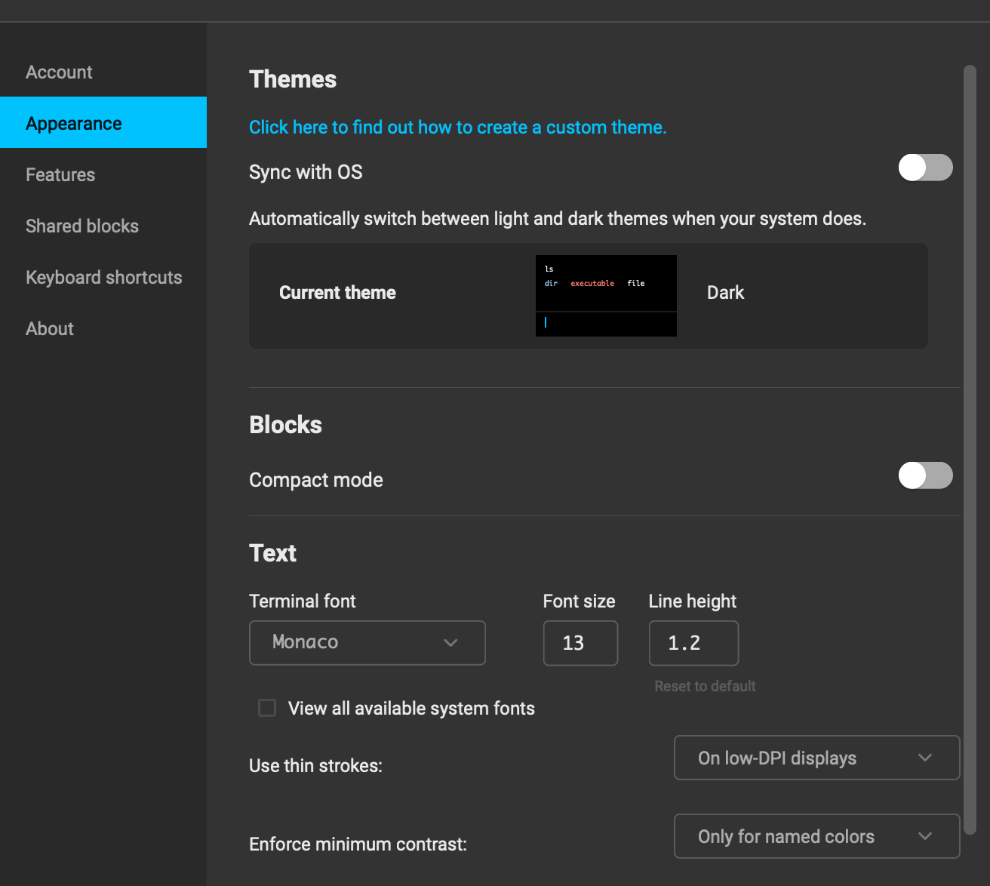Click the custom theme help link
This screenshot has width=990, height=886.
[x=457, y=128]
